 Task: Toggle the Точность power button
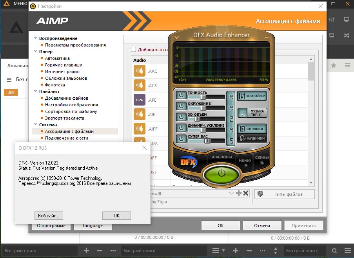point(181,95)
